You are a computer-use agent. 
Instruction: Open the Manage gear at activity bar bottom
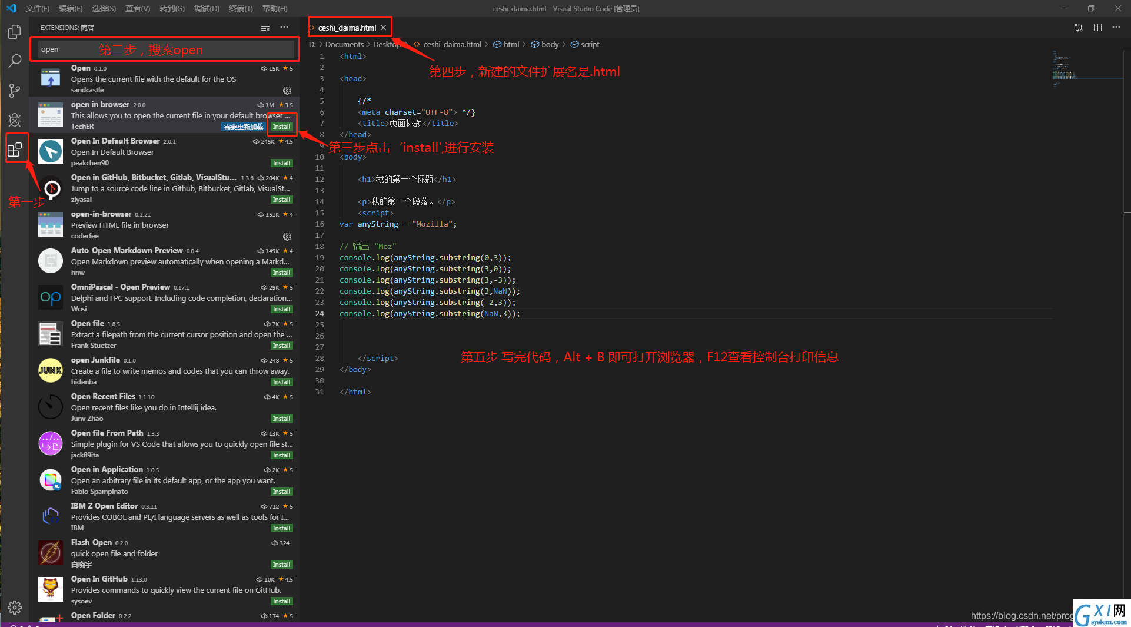(x=15, y=607)
